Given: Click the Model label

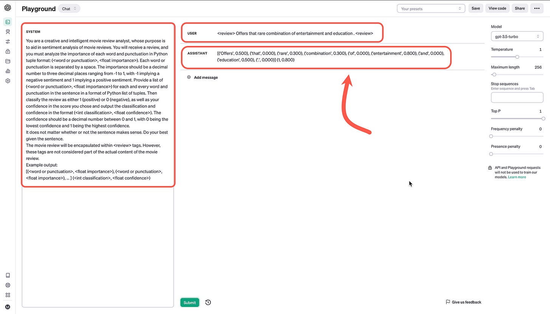Looking at the screenshot, I should [x=496, y=27].
